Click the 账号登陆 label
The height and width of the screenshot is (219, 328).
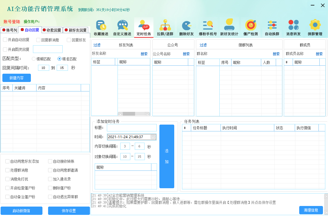(x=12, y=22)
